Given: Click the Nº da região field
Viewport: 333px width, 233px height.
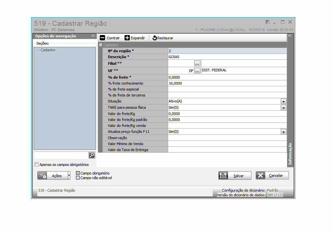Looking at the screenshot, I should coord(227,51).
